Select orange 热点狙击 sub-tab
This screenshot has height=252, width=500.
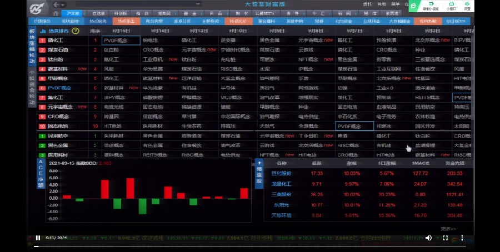(x=126, y=21)
